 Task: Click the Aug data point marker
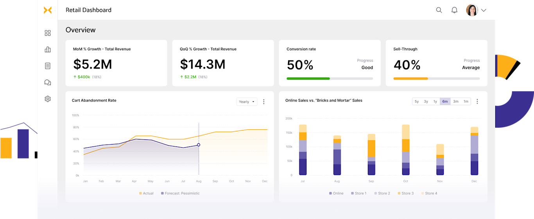199,145
